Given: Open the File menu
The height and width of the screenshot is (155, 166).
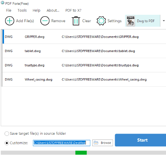Looking at the screenshot, I should [8, 10].
